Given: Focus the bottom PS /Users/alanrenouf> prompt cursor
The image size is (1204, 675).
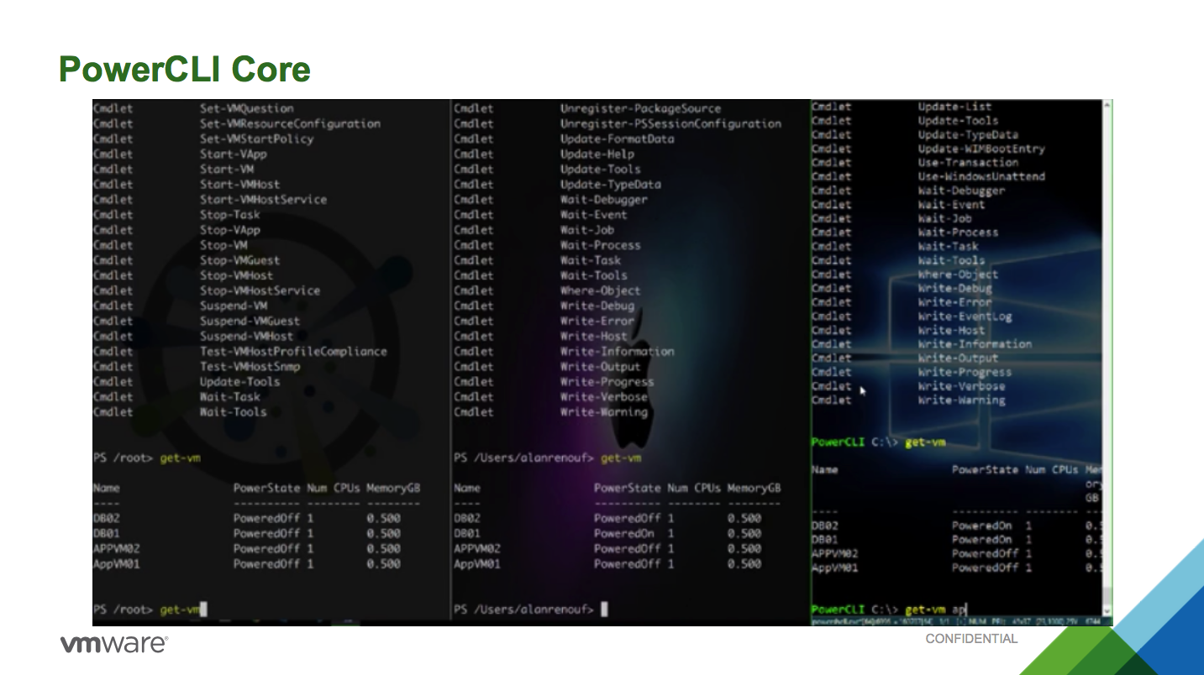Looking at the screenshot, I should point(604,610).
